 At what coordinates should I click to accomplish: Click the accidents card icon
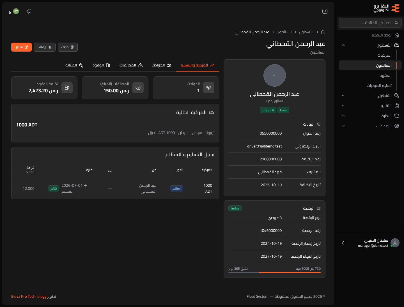(209, 88)
